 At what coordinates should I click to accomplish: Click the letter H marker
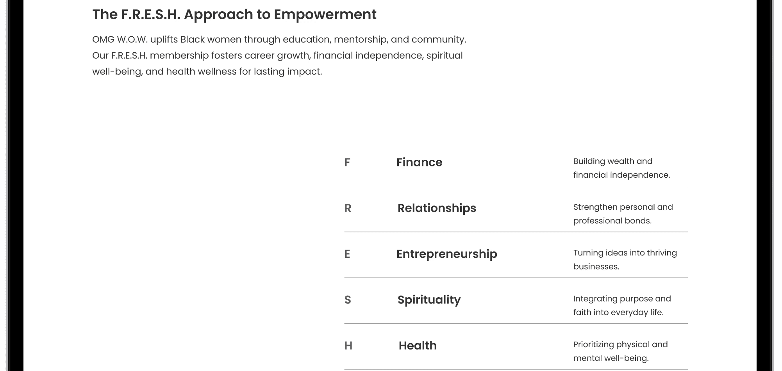(348, 346)
